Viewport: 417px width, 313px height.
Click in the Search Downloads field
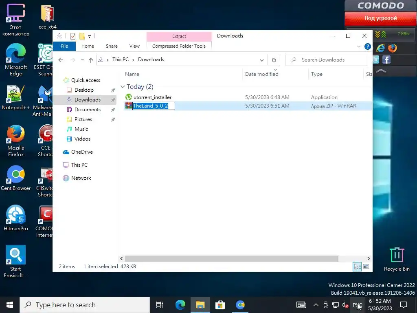click(326, 60)
